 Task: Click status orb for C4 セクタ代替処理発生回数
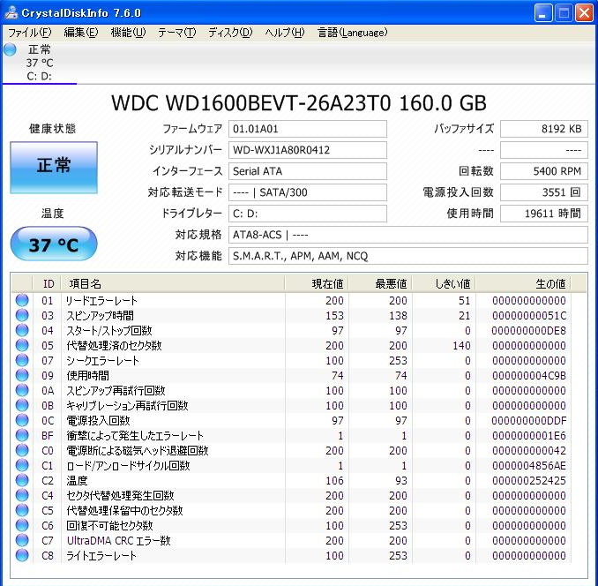(x=22, y=496)
